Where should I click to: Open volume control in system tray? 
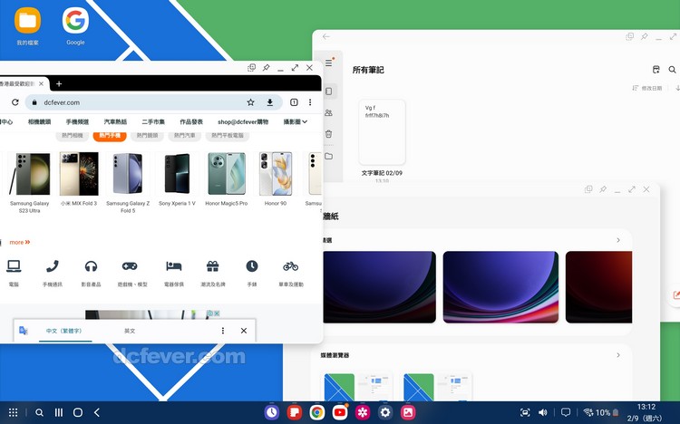[542, 412]
